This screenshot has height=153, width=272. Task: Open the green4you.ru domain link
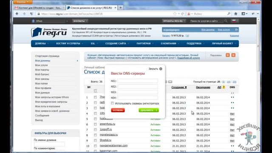click(108, 124)
